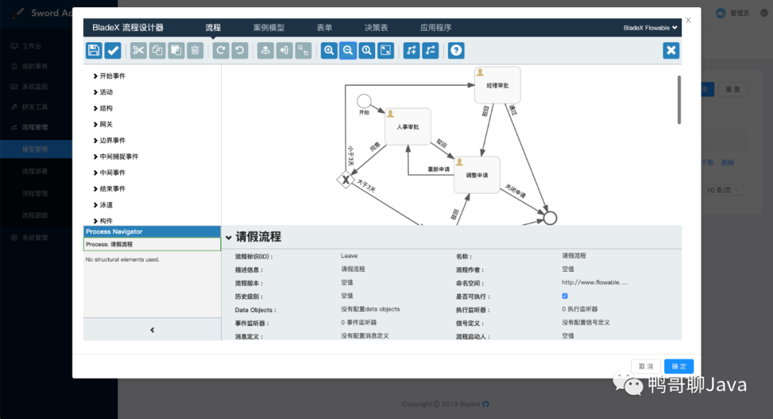Image resolution: width=773 pixels, height=419 pixels.
Task: Click the paste icon in the designer toolbar
Action: (176, 50)
